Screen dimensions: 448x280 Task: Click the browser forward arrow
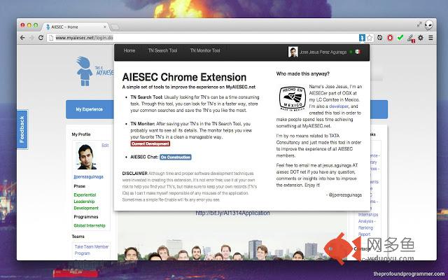pos(31,38)
